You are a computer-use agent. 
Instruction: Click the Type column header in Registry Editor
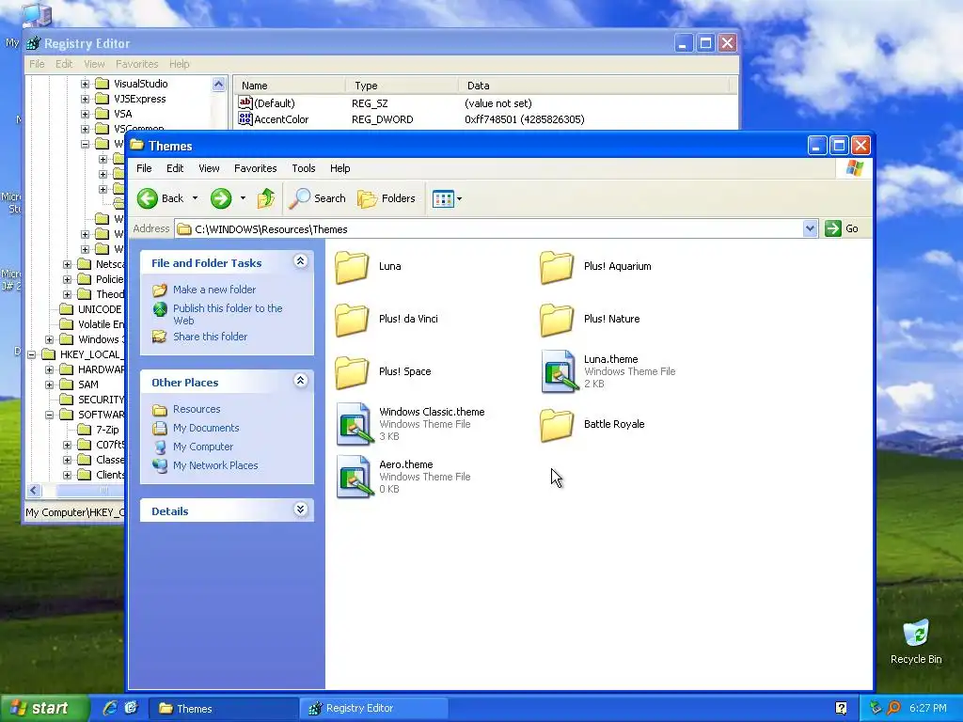click(402, 86)
